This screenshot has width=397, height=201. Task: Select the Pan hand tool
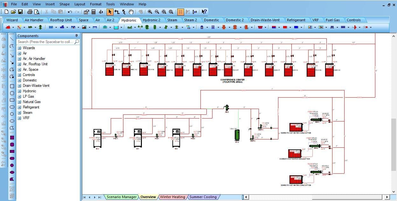[x=131, y=12]
